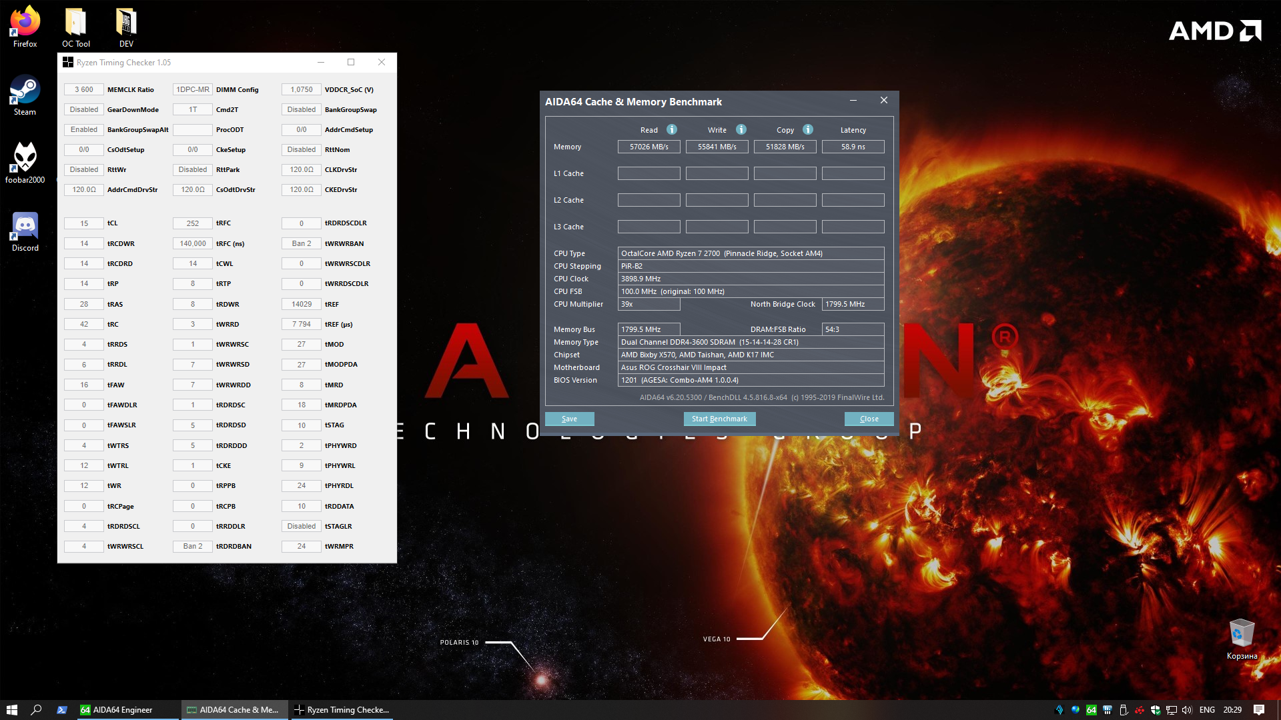This screenshot has width=1281, height=720.
Task: Click the Save button in AIDA64
Action: (x=569, y=419)
